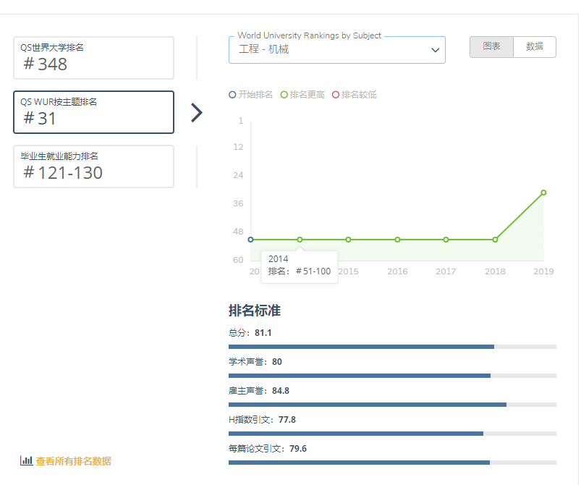Image resolution: width=581 pixels, height=485 pixels.
Task: Select the 毕业生就业能力排名 card
Action: [94, 166]
